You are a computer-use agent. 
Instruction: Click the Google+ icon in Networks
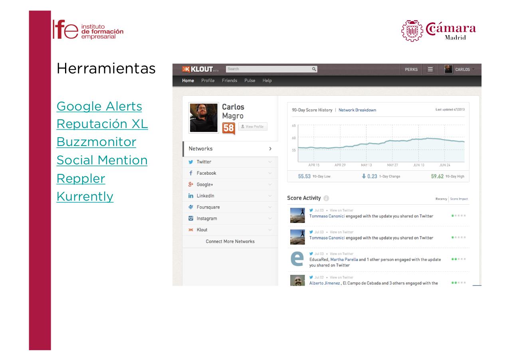pos(190,185)
